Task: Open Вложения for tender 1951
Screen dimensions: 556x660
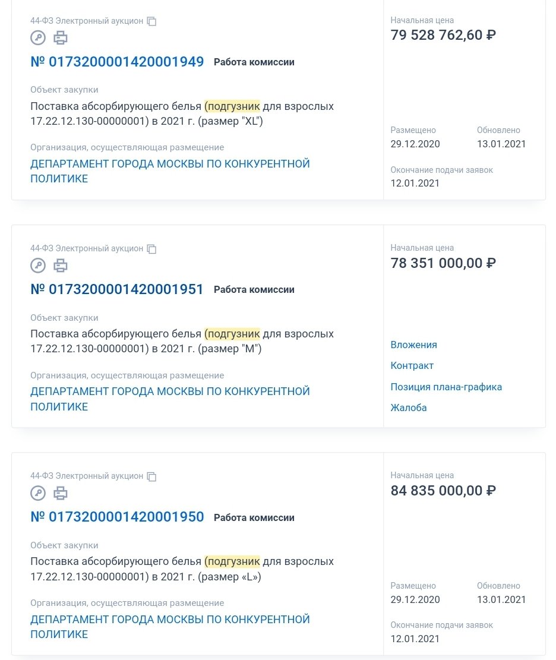Action: (414, 345)
